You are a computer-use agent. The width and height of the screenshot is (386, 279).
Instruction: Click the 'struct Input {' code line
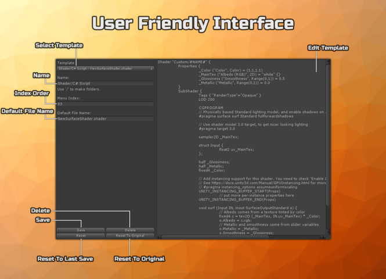point(211,145)
